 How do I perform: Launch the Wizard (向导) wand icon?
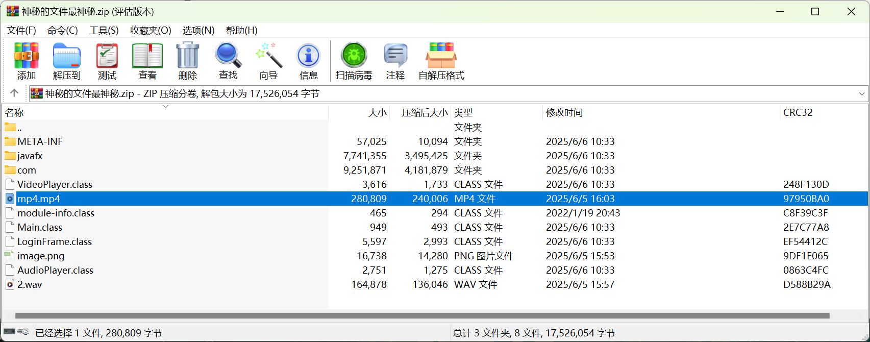(268, 56)
